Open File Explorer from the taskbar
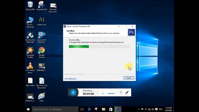Screen dimensions: 199x112 (104, 109)
